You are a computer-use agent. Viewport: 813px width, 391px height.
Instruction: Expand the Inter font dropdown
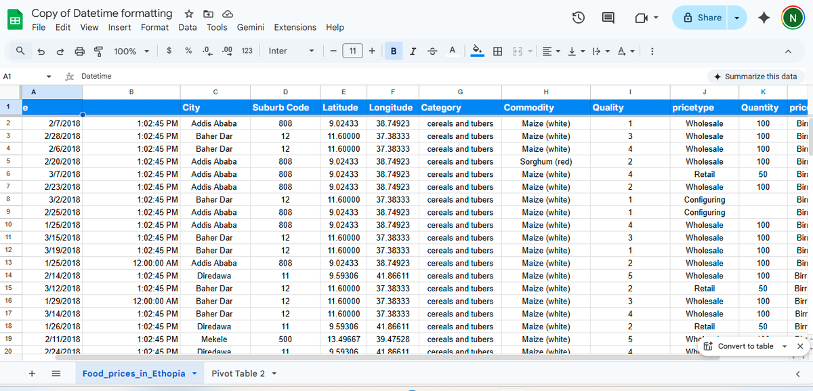click(x=292, y=51)
